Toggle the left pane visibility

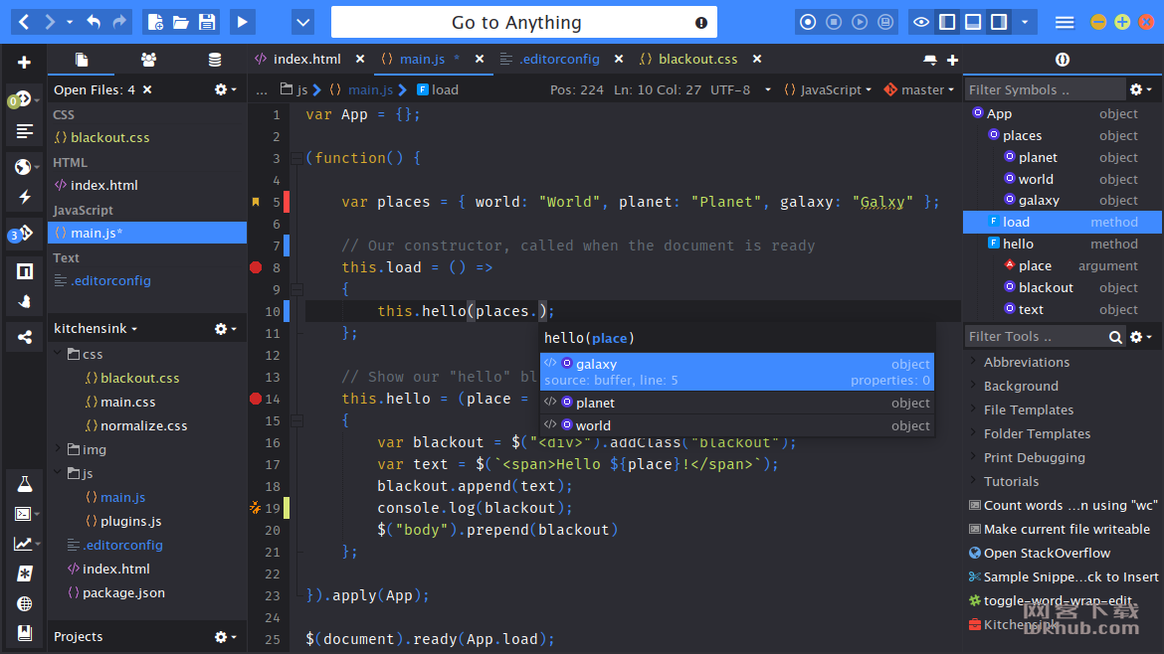pyautogui.click(x=947, y=22)
